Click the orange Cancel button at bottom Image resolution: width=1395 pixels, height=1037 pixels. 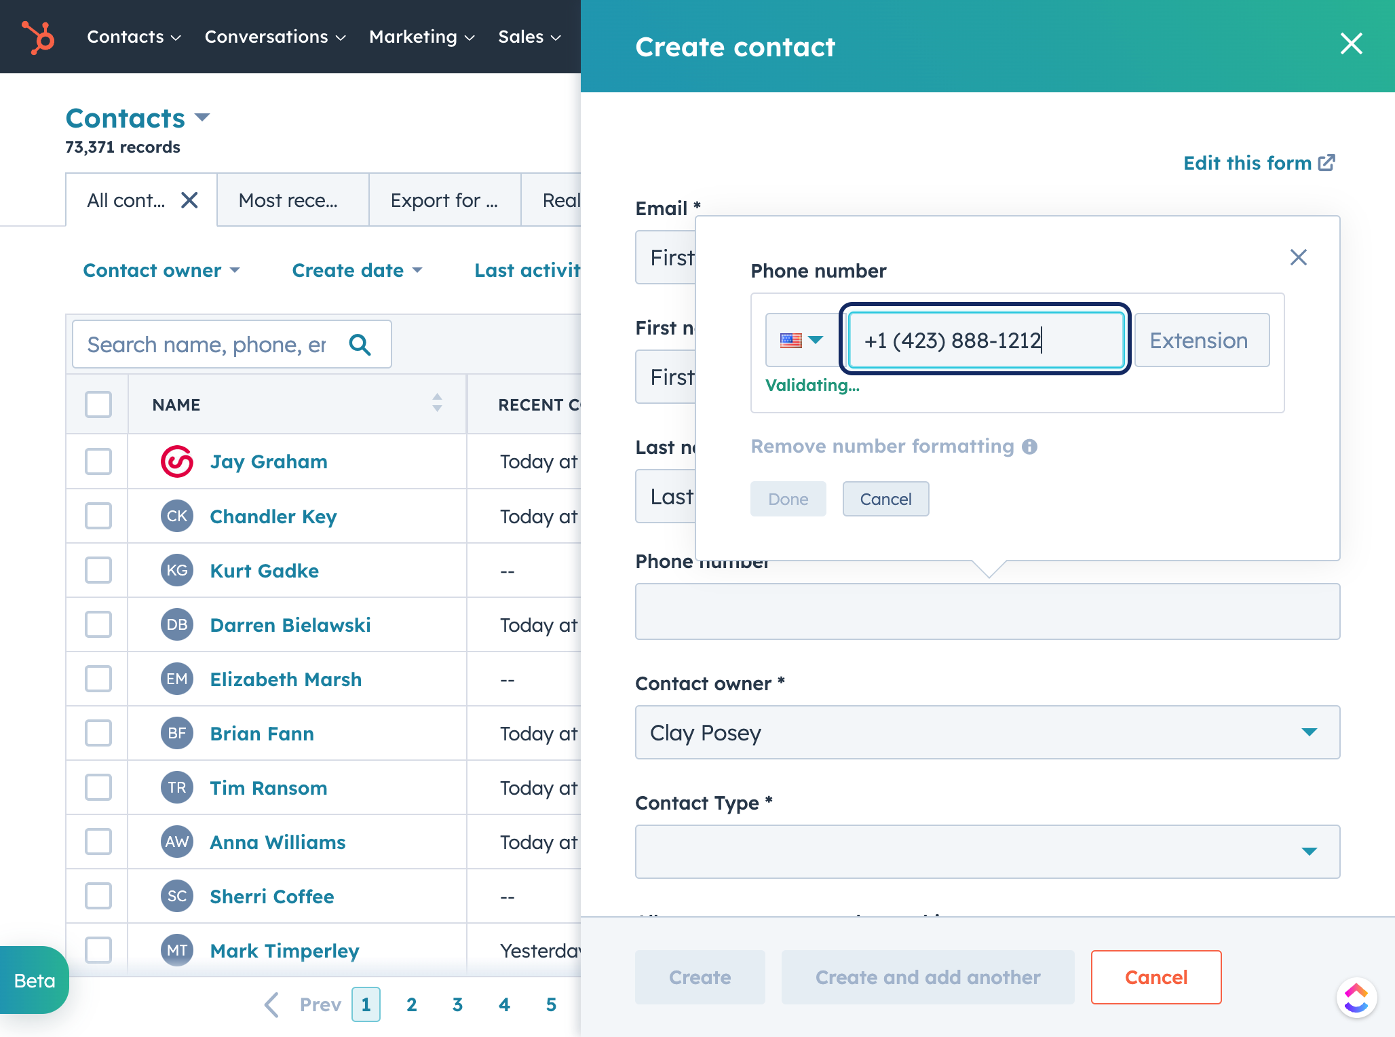(x=1156, y=977)
